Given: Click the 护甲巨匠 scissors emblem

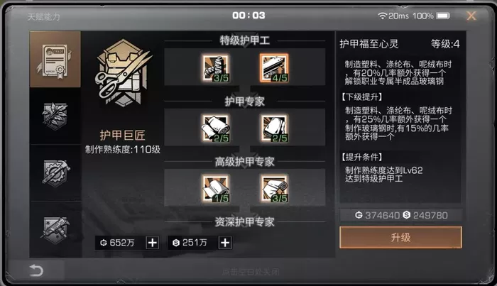Looking at the screenshot, I should (124, 73).
